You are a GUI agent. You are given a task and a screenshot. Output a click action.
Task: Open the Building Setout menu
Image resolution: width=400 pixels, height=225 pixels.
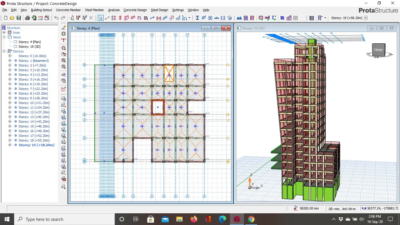coord(41,10)
